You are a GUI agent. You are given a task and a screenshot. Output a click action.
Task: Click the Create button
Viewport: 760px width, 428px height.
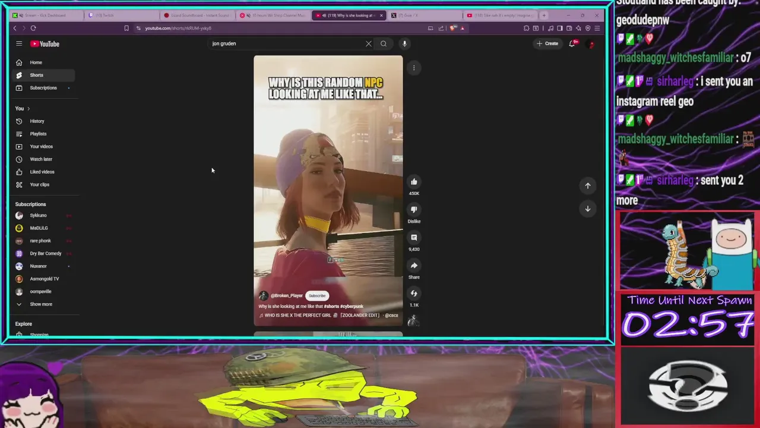[547, 43]
